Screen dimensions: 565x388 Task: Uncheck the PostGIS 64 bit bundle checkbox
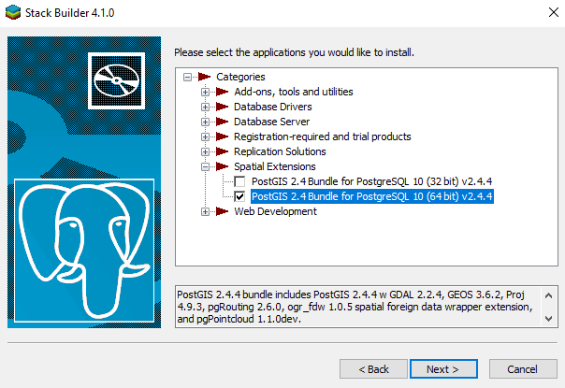240,196
